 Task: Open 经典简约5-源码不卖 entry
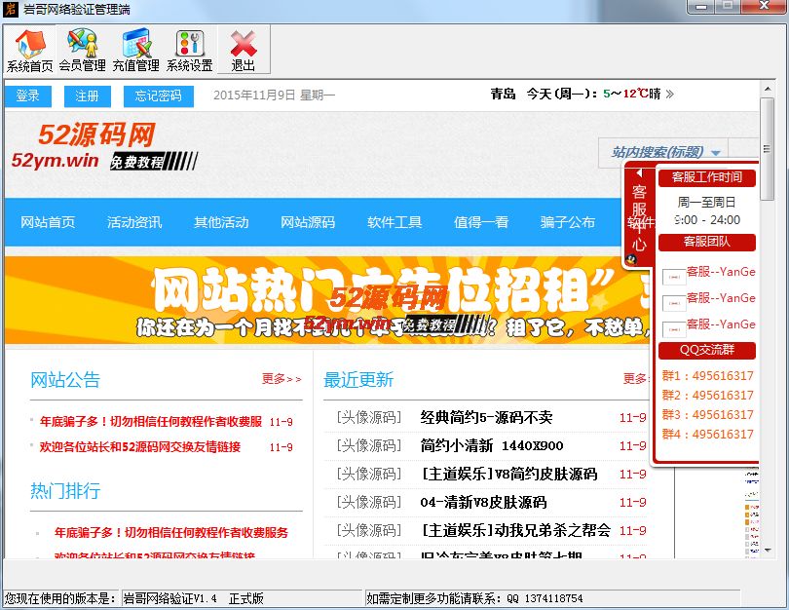[487, 417]
